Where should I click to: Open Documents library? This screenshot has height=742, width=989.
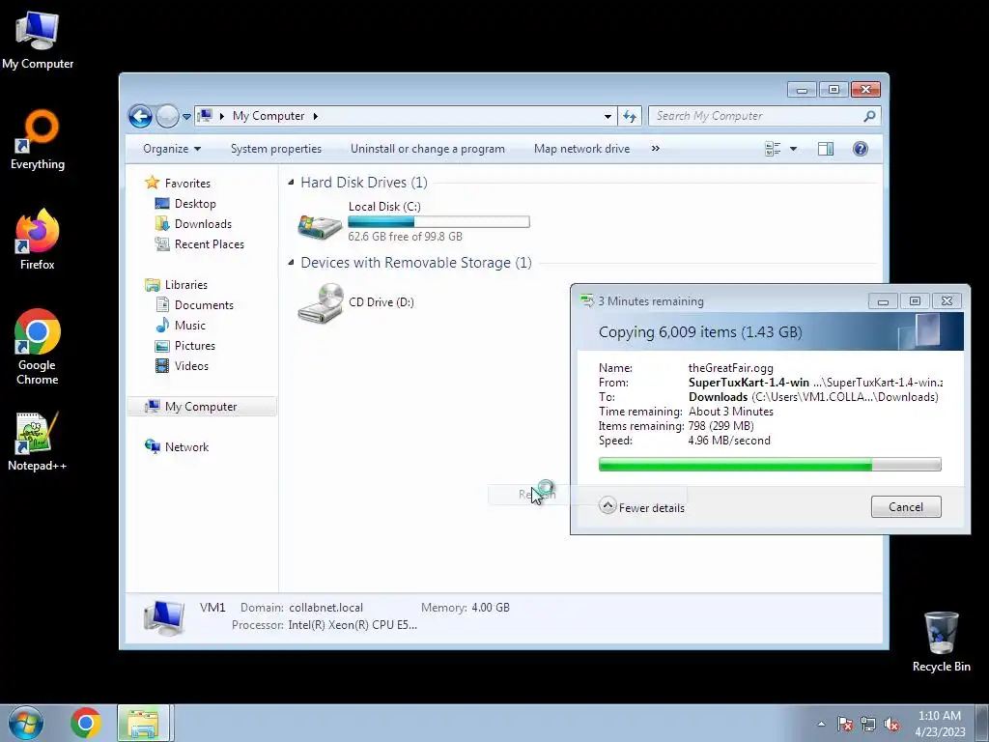(204, 304)
